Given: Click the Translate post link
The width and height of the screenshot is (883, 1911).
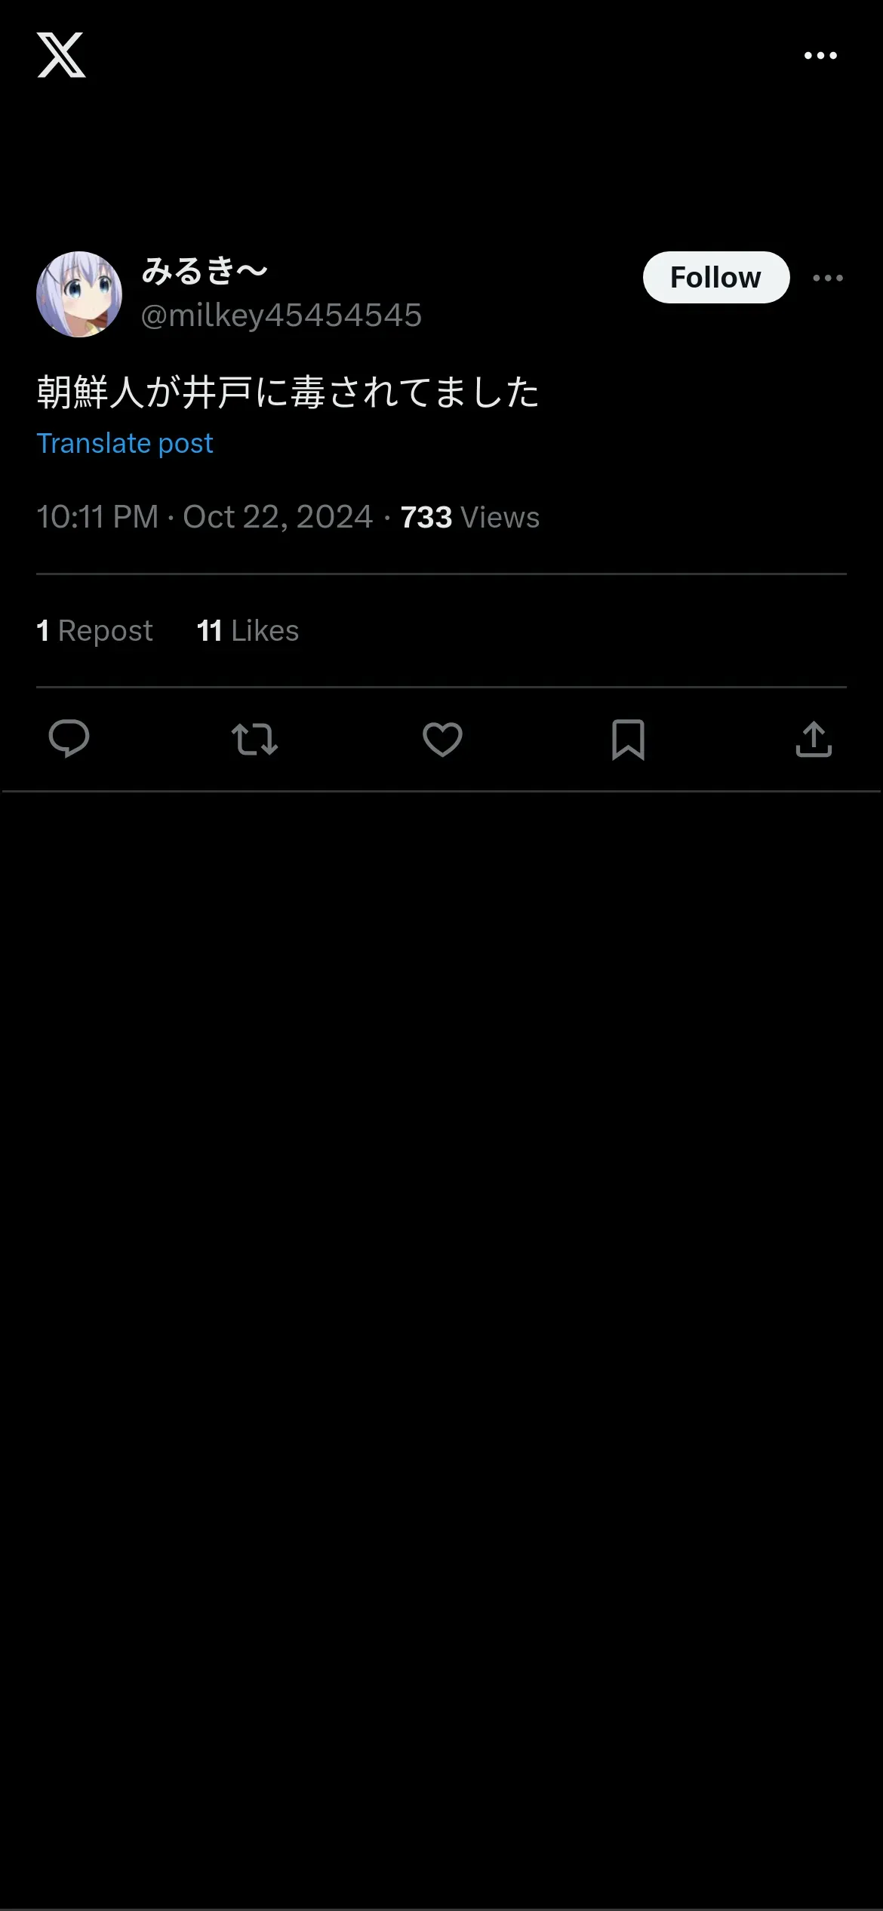Looking at the screenshot, I should pyautogui.click(x=125, y=444).
